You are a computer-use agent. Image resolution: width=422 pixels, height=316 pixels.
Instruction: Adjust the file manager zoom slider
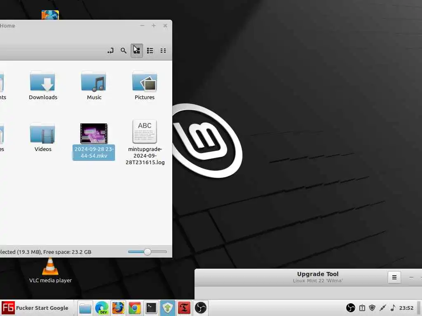[x=147, y=252]
